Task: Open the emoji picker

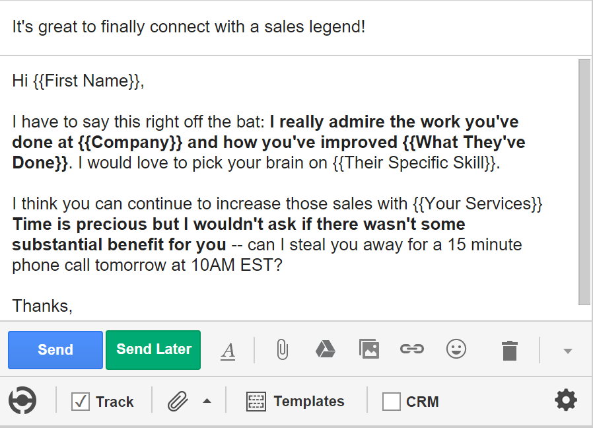Action: pos(456,349)
